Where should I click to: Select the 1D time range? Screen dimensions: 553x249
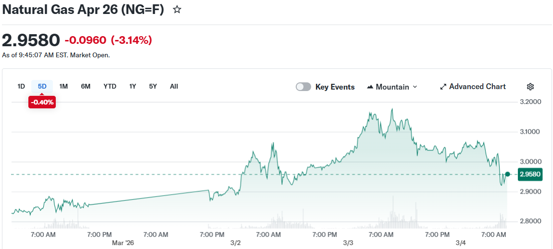(21, 87)
